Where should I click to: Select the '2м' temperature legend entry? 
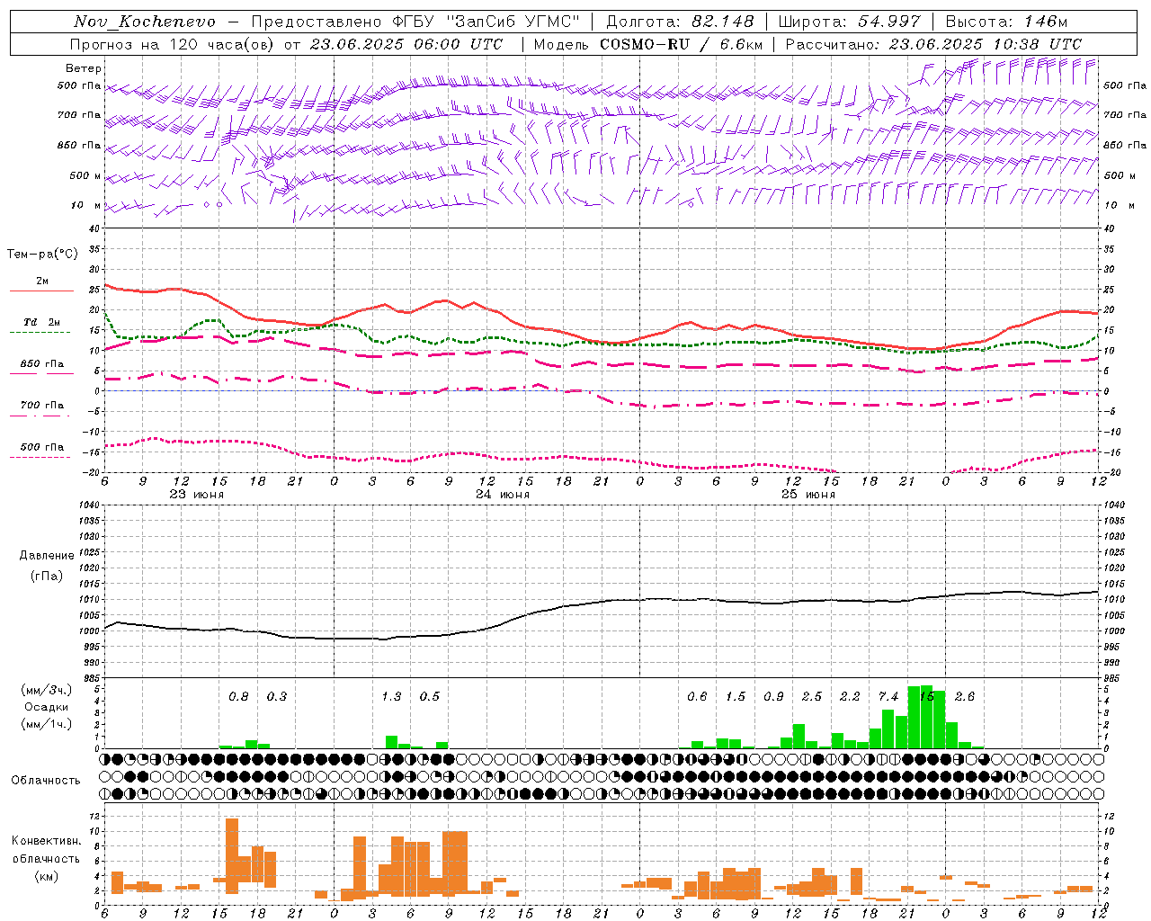point(42,282)
